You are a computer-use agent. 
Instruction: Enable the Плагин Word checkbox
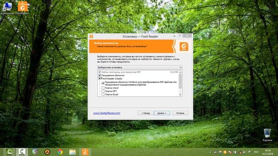coord(103,88)
